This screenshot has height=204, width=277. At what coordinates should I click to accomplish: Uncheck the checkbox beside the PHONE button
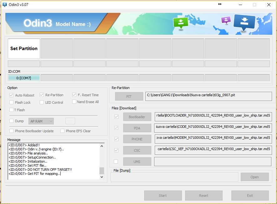[116, 139]
